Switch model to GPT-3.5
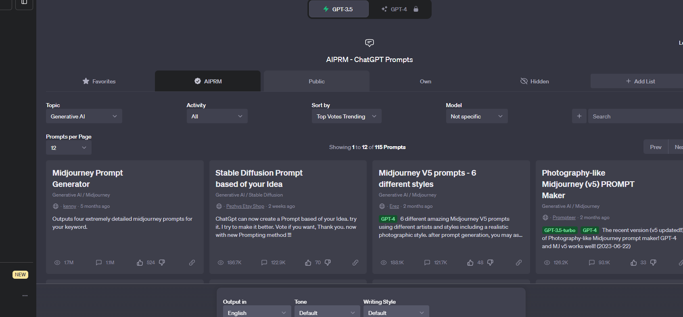Screen dimensions: 683x317 coord(338,9)
